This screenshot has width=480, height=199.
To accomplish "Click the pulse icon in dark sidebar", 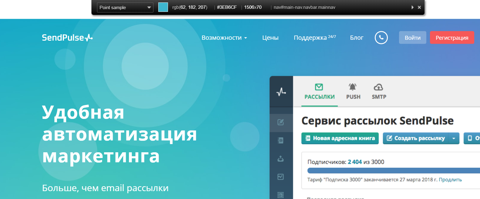I will (x=281, y=92).
